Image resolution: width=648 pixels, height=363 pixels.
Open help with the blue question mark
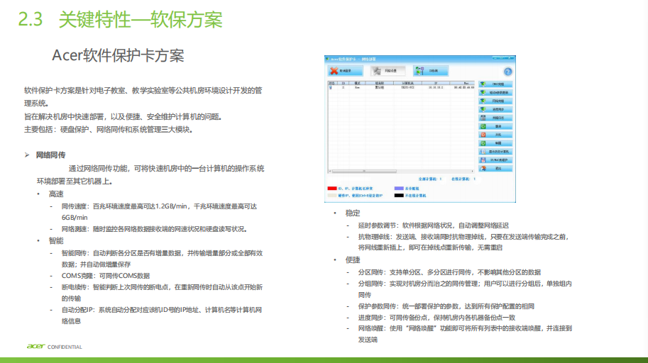507,72
